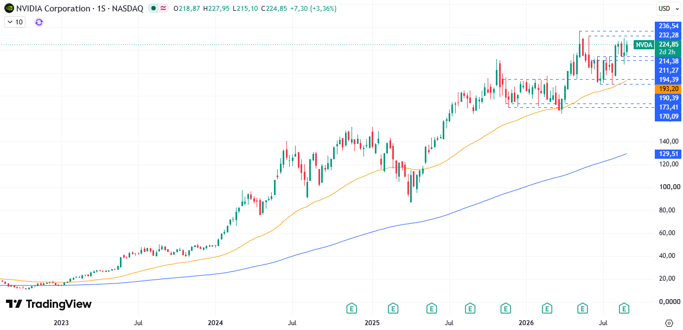Image resolution: width=683 pixels, height=330 pixels.
Task: Click the change value +7,30 (+3,36%)
Action: (x=313, y=8)
